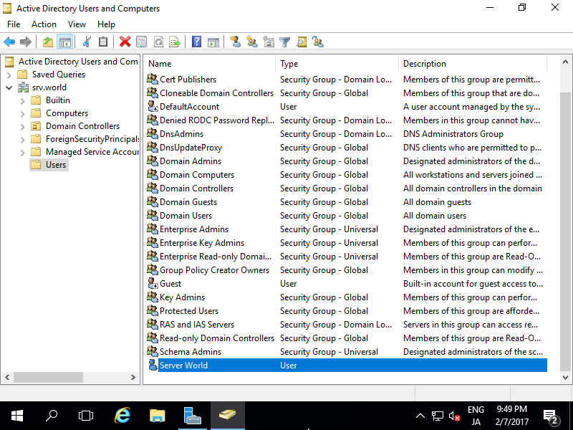Click the user icon beside Guest
573x430 pixels.
pos(153,283)
